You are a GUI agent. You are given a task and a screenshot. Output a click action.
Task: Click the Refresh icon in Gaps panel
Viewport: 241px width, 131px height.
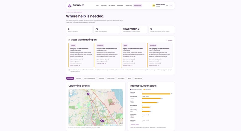coord(166,40)
